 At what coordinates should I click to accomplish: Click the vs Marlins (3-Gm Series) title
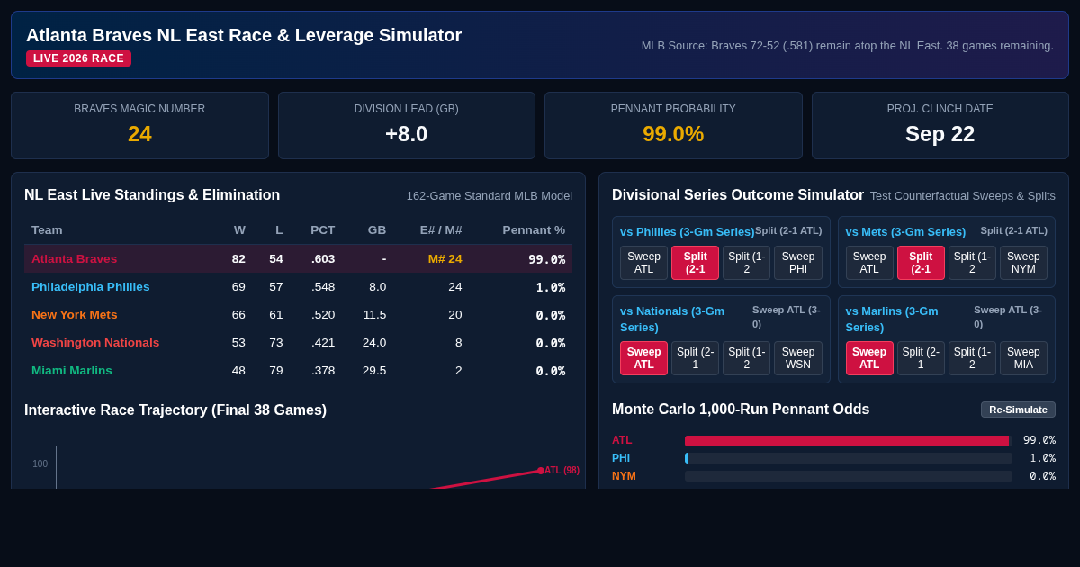tap(892, 319)
